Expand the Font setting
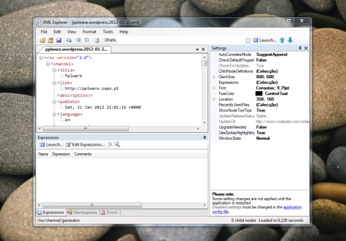This screenshot has width=346, height=241. click(214, 88)
